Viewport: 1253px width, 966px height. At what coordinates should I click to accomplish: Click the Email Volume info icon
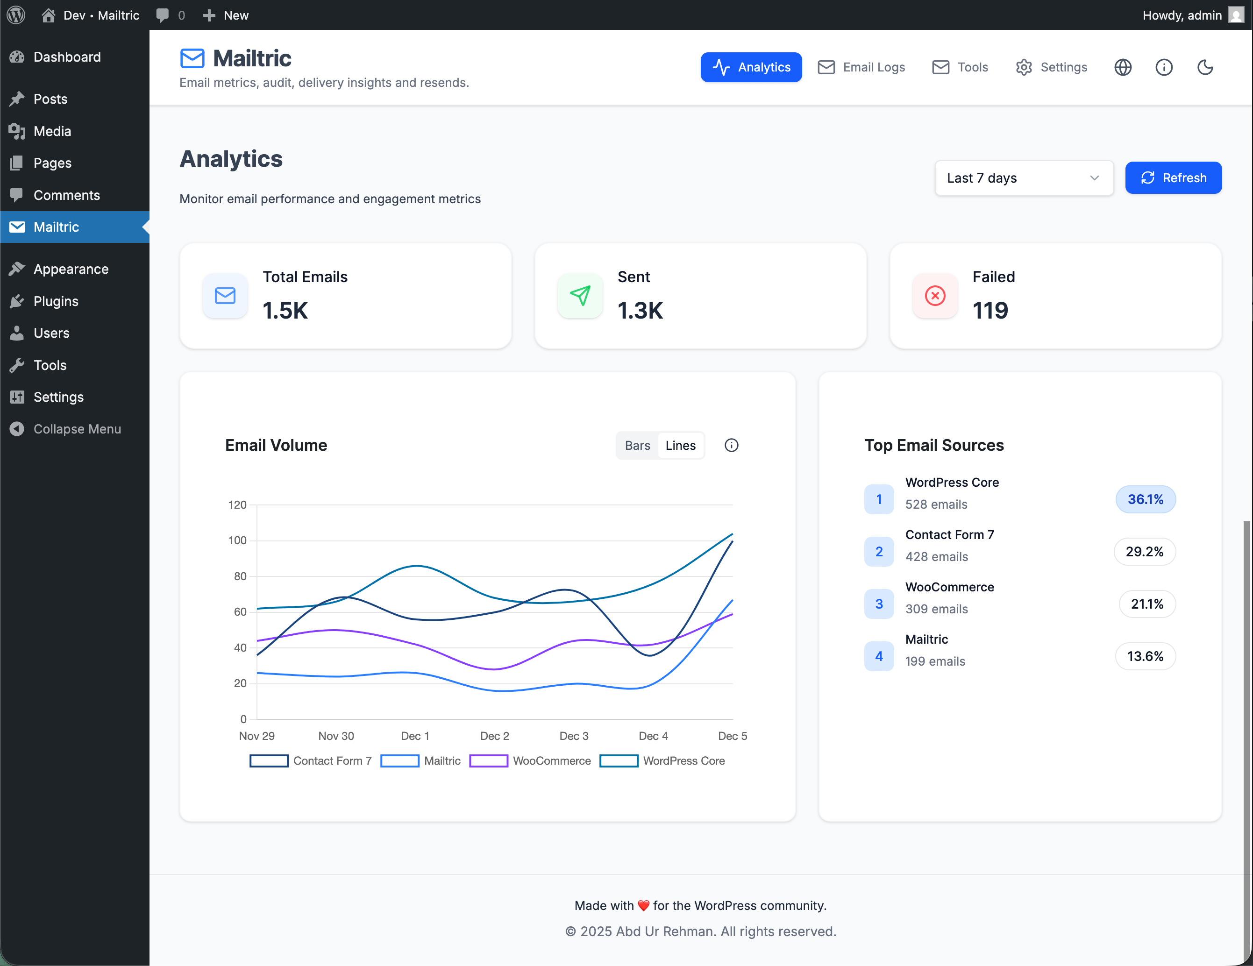pyautogui.click(x=731, y=445)
